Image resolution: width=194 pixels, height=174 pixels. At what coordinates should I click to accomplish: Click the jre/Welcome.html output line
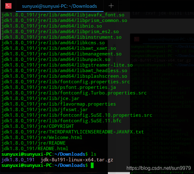click(x=42, y=137)
